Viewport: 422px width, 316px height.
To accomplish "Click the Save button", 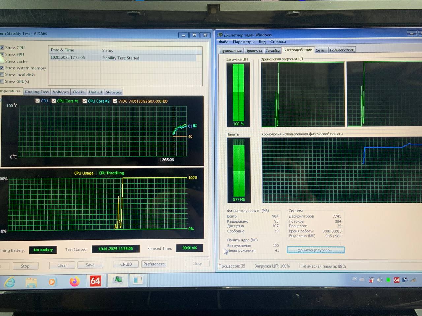I will pyautogui.click(x=90, y=265).
